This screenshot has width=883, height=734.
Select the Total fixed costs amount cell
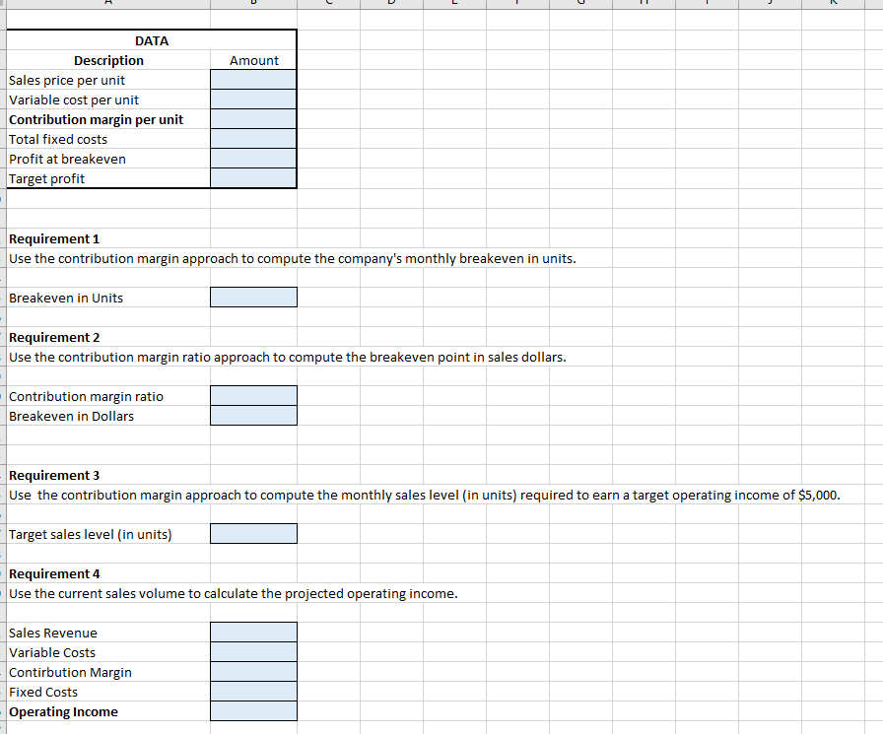point(253,139)
